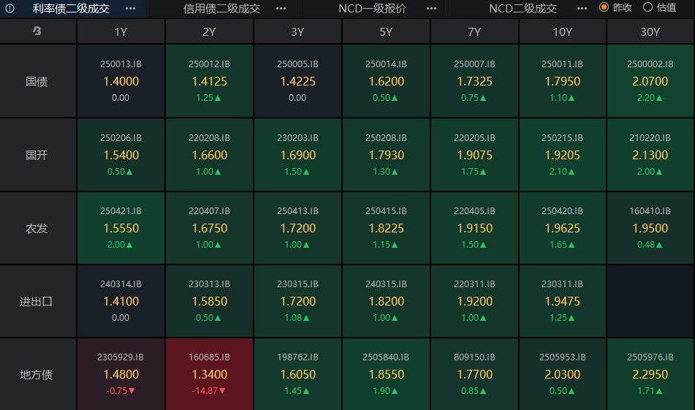The width and height of the screenshot is (695, 410).
Task: Open the more menu for NCD二级成交
Action: click(582, 9)
